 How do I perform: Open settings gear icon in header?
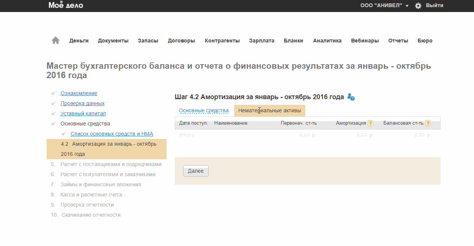tap(418, 6)
